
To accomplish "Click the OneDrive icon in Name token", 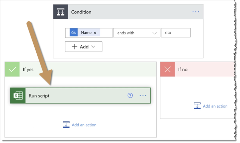I will pyautogui.click(x=73, y=33).
